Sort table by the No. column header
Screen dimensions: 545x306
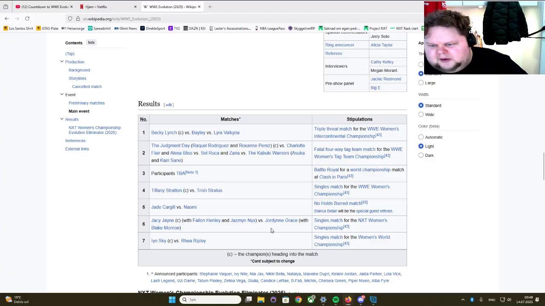click(x=143, y=119)
